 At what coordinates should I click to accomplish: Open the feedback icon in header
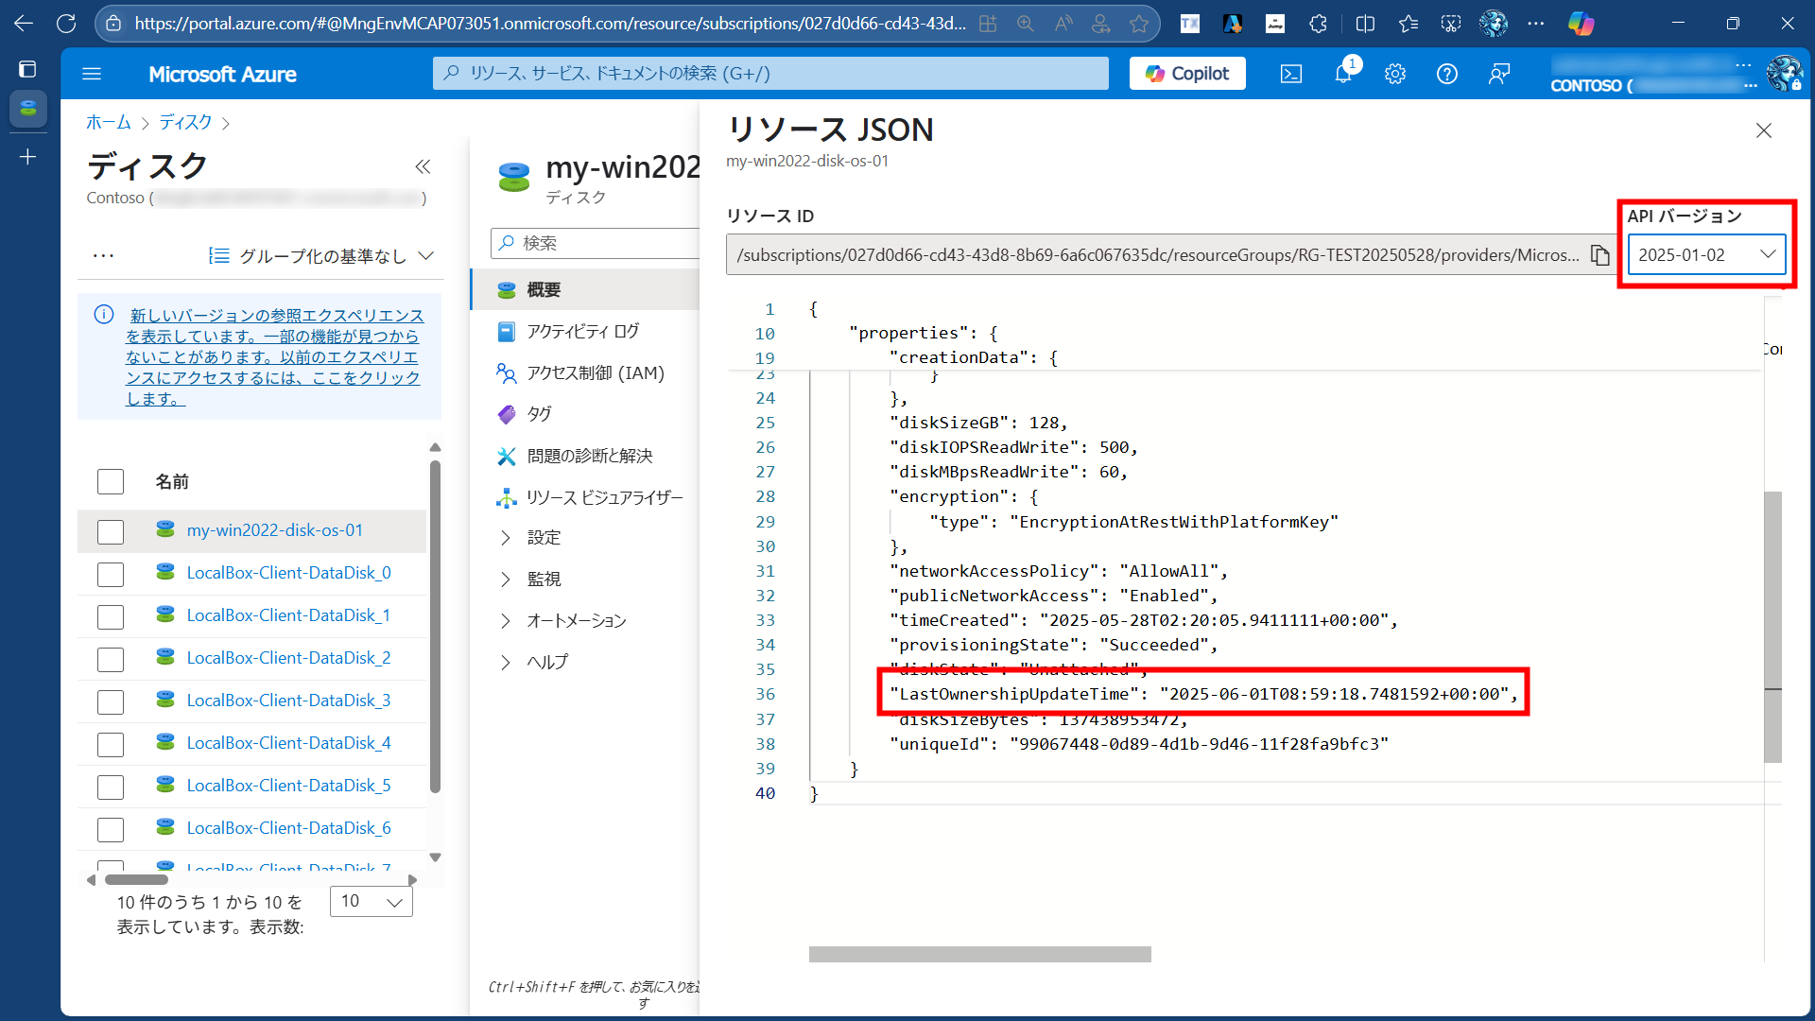point(1499,74)
